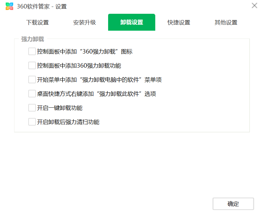Viewport: 264px width, 216px height.
Task: Enable 控制面板中添加“360强力卸载”图标 checkbox
Action: tap(32, 51)
